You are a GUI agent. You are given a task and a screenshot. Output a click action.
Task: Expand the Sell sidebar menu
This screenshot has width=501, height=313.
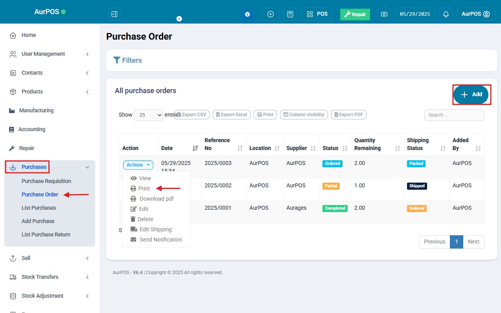[x=50, y=258]
